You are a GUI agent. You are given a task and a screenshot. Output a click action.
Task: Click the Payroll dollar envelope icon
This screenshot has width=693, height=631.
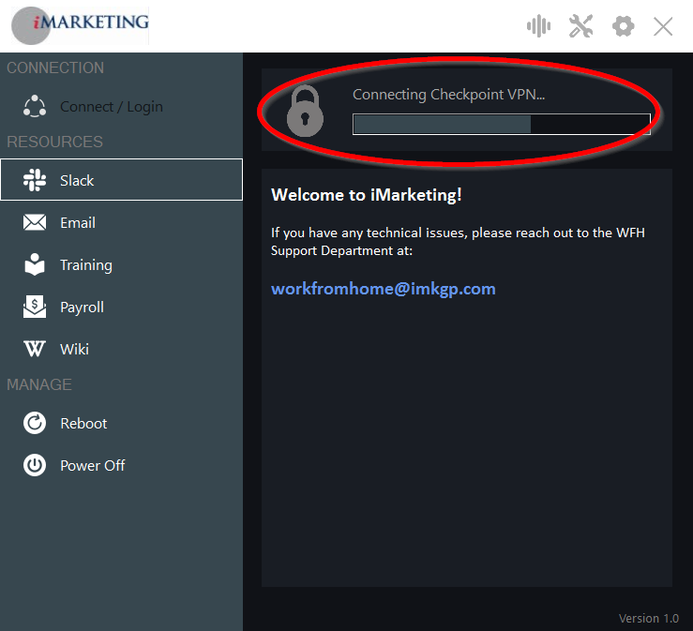click(x=35, y=307)
